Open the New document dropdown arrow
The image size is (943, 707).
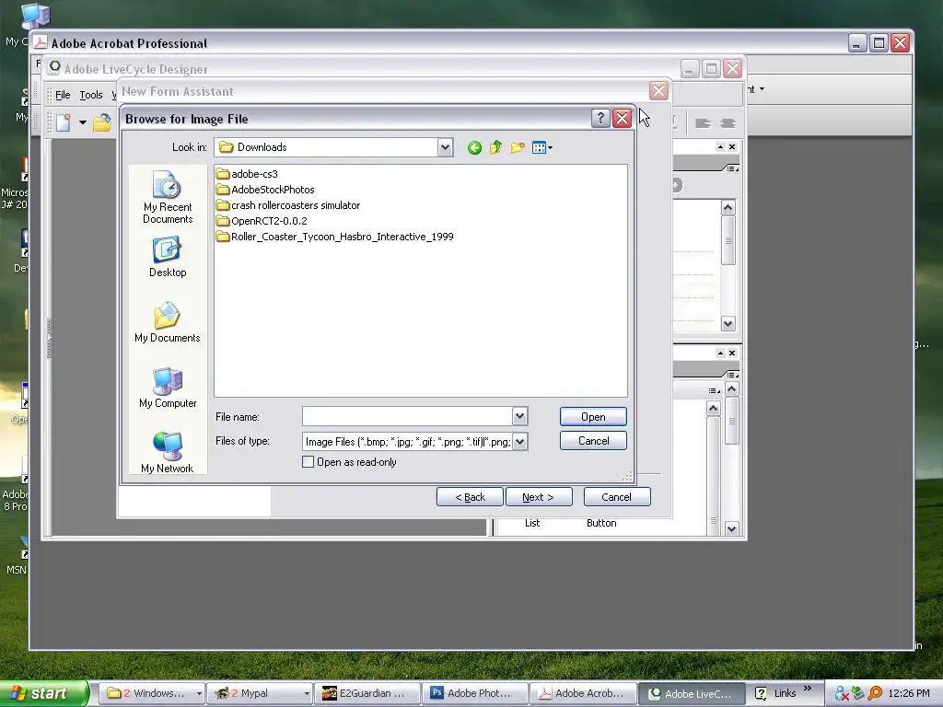(x=82, y=122)
